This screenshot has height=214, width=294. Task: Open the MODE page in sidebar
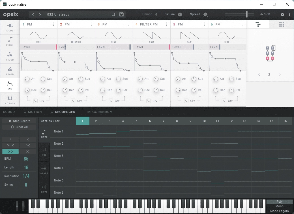pyautogui.click(x=10, y=27)
